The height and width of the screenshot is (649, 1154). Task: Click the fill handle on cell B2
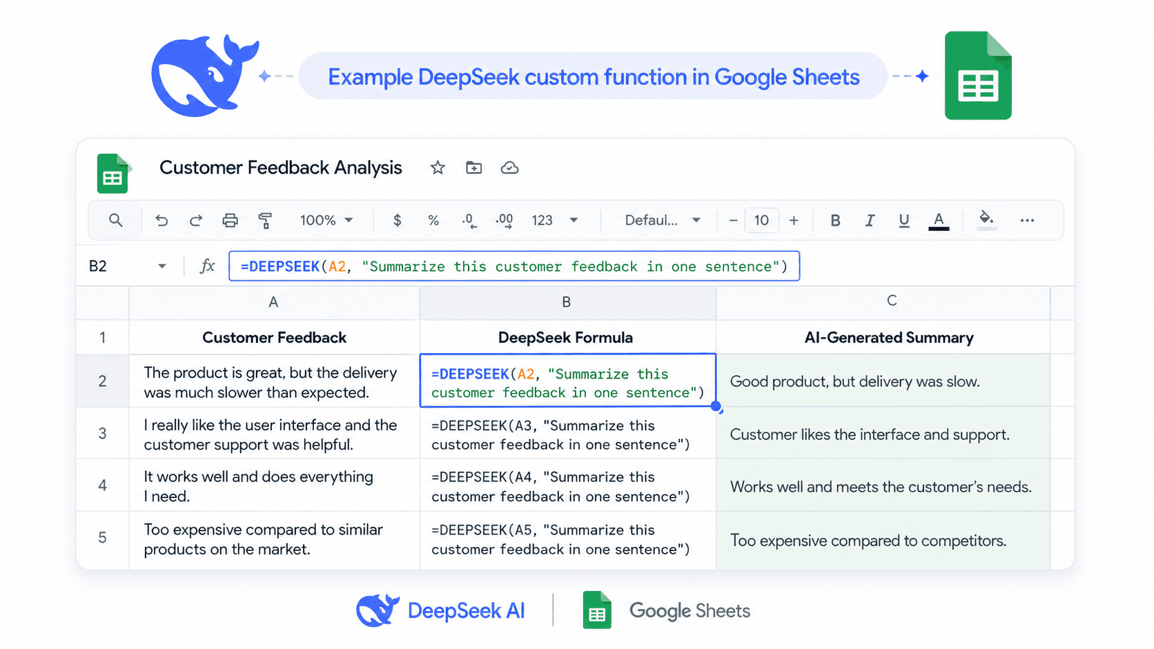tap(716, 407)
